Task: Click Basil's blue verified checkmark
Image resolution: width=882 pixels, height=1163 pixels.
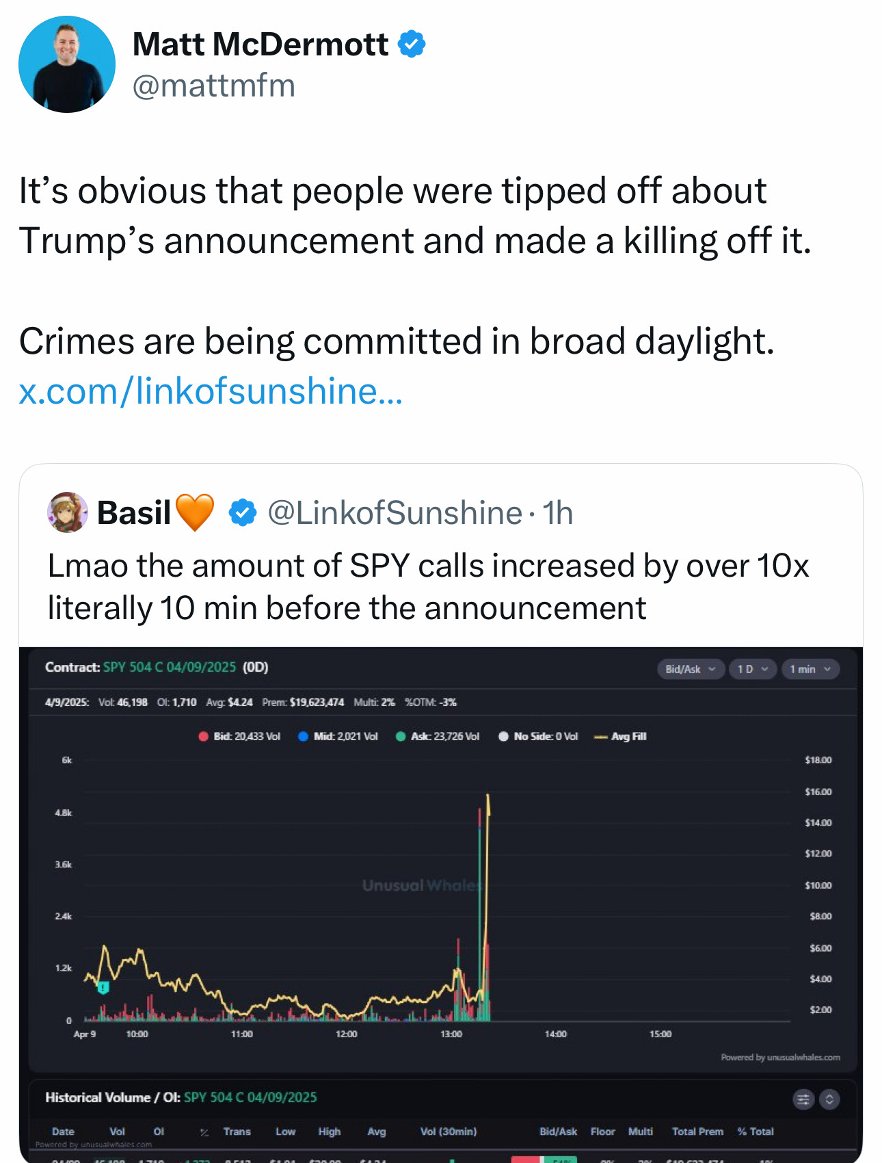Action: point(242,512)
